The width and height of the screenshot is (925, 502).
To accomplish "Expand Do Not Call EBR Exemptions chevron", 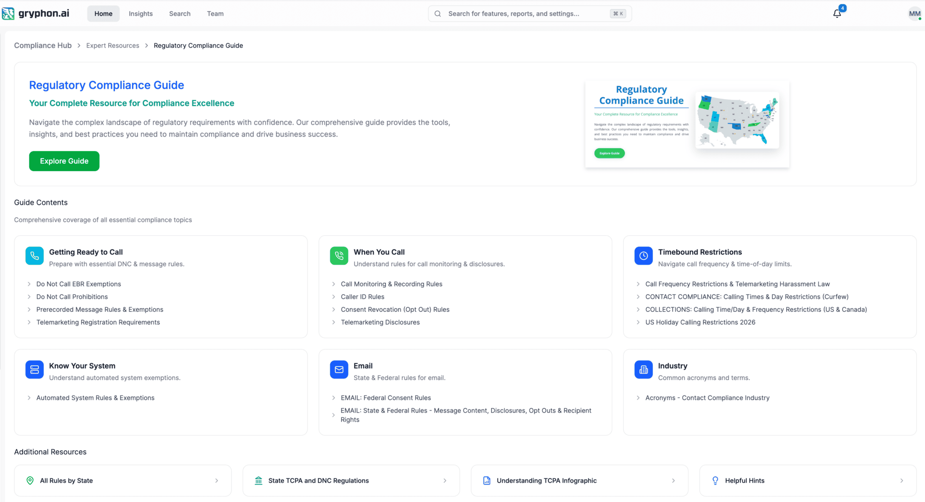I will pos(29,284).
